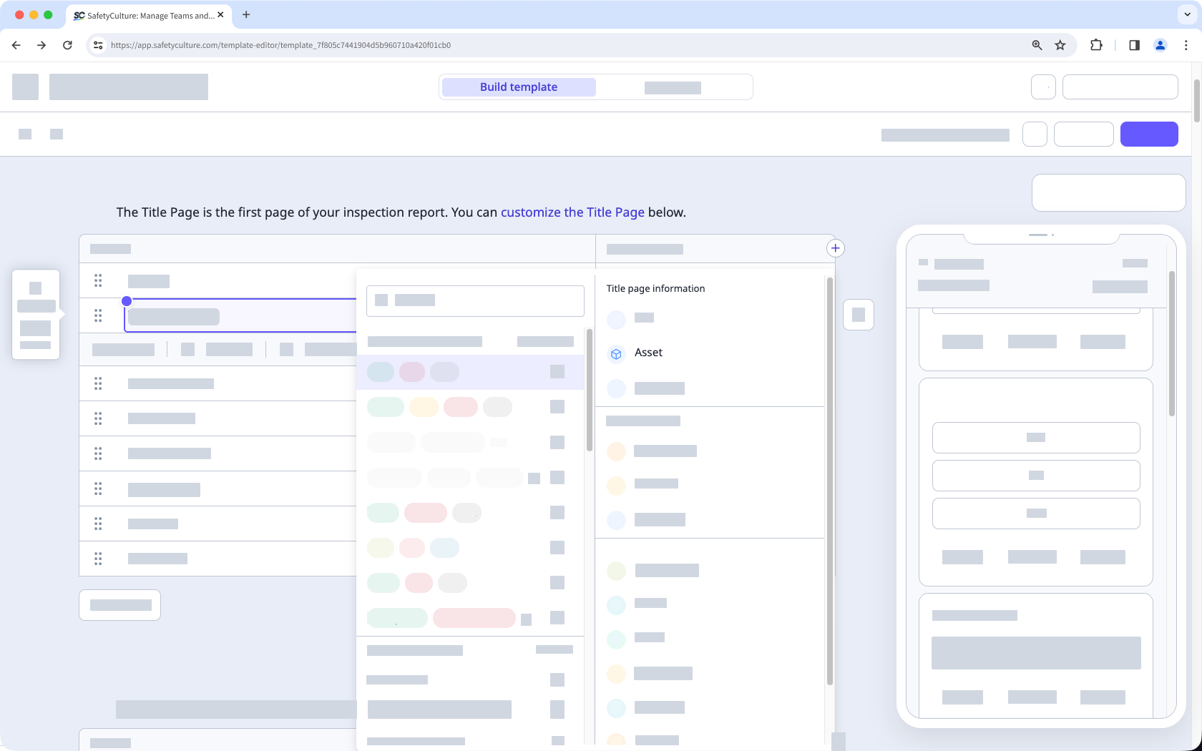This screenshot has height=751, width=1202.
Task: Bookmark this page with the star icon
Action: (1060, 45)
